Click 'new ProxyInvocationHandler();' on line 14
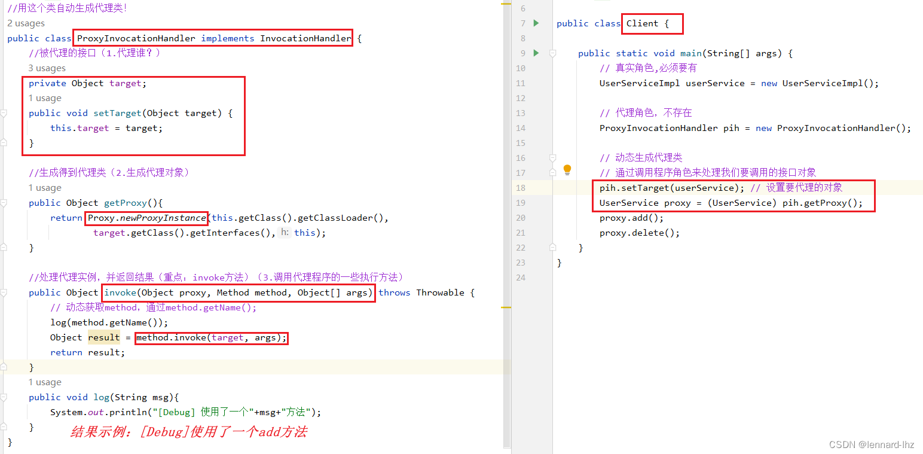923x454 pixels. click(833, 128)
